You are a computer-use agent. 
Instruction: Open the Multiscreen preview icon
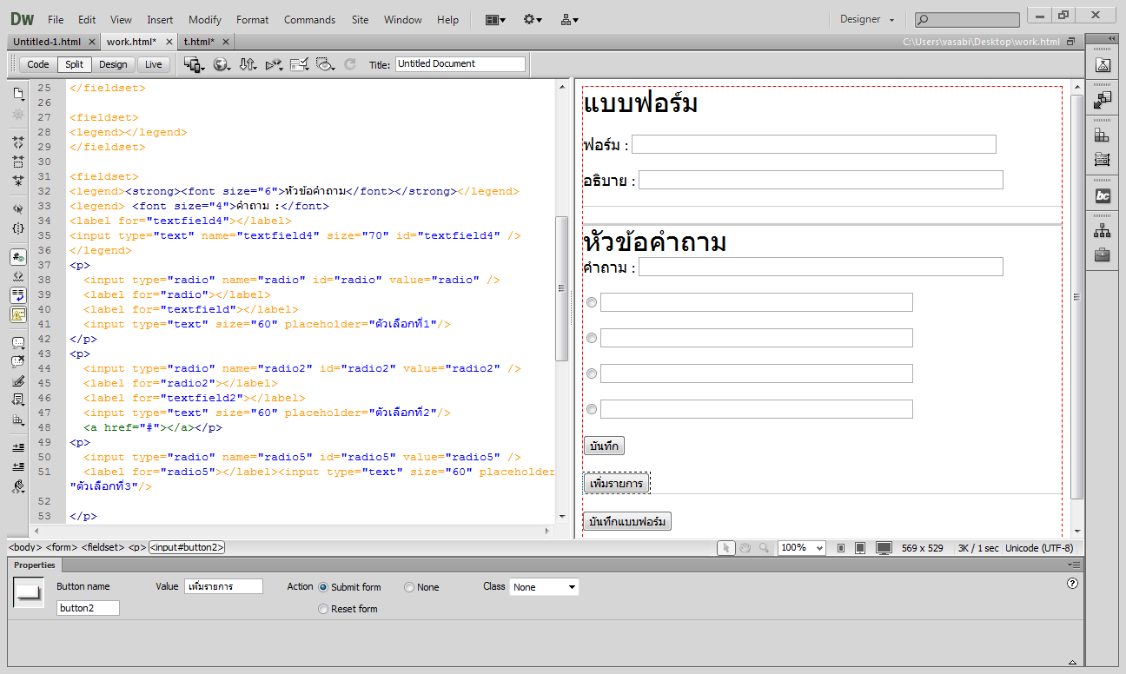[x=194, y=64]
